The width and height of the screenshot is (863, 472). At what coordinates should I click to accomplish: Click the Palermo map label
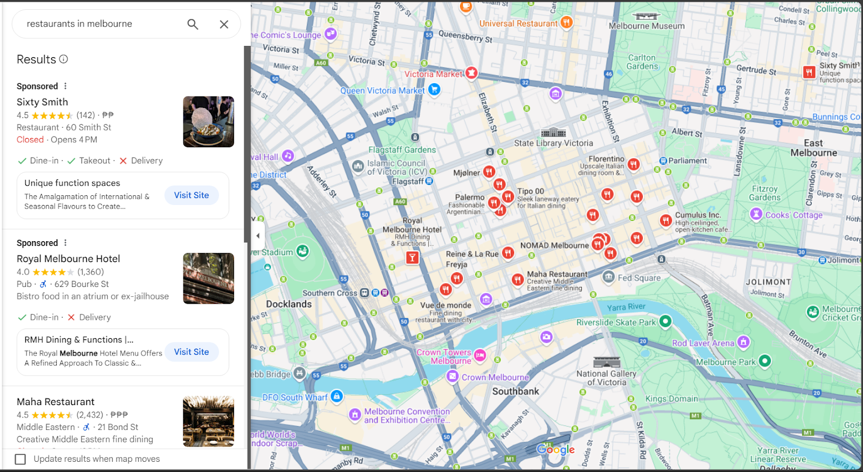point(470,197)
